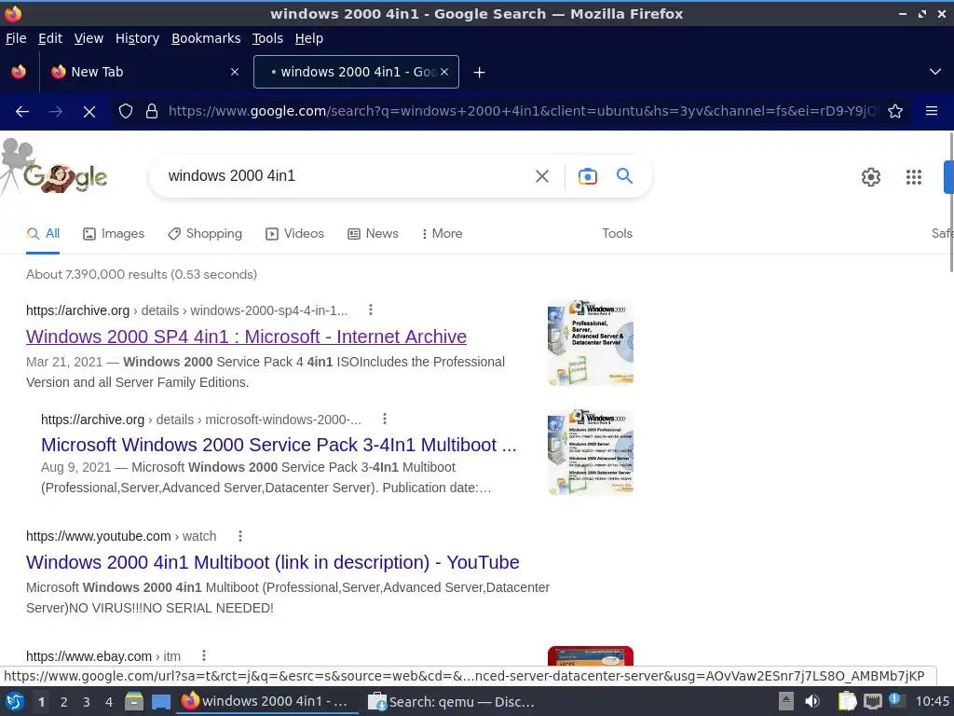This screenshot has height=716, width=954.
Task: Open Microsoft Windows 2000 Service Pack 3-4In1 link
Action: click(279, 445)
